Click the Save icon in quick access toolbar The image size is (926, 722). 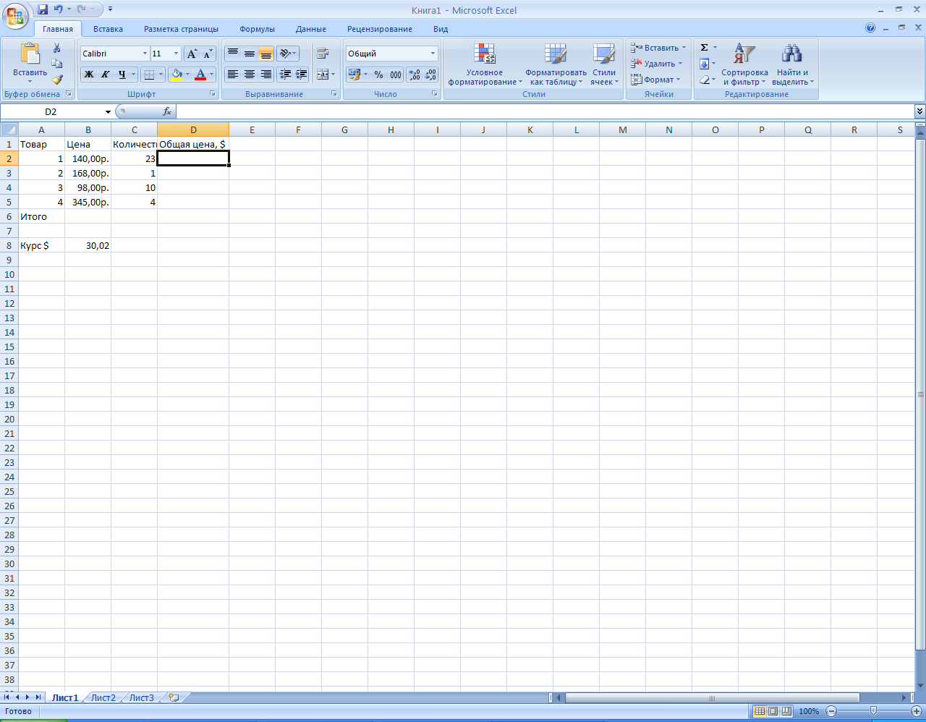pyautogui.click(x=43, y=9)
